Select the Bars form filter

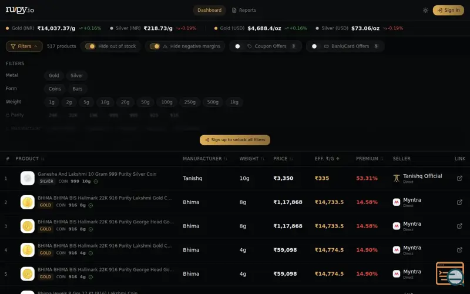(78, 89)
